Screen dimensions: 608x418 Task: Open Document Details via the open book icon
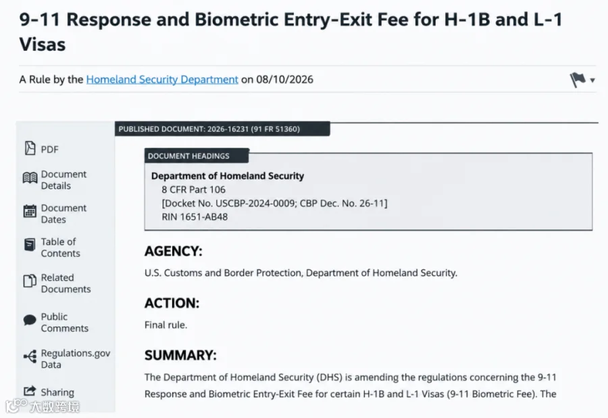30,178
